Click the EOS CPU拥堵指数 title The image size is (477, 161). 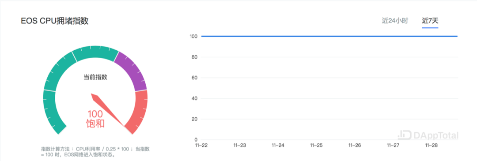coord(54,21)
